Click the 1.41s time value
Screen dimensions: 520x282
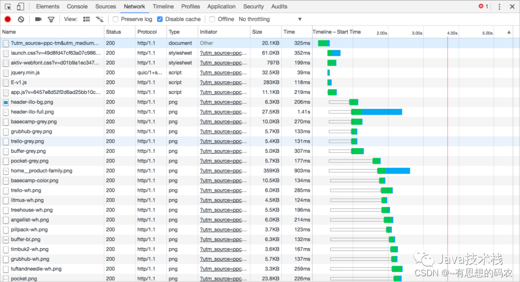(x=303, y=112)
